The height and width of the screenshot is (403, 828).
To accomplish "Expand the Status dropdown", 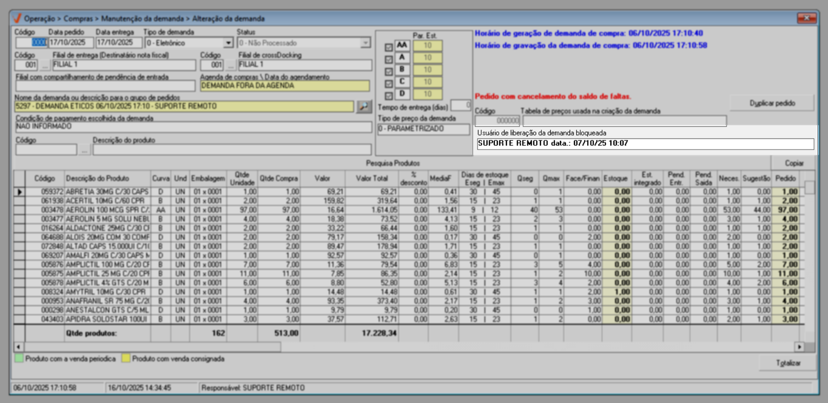I will 365,43.
